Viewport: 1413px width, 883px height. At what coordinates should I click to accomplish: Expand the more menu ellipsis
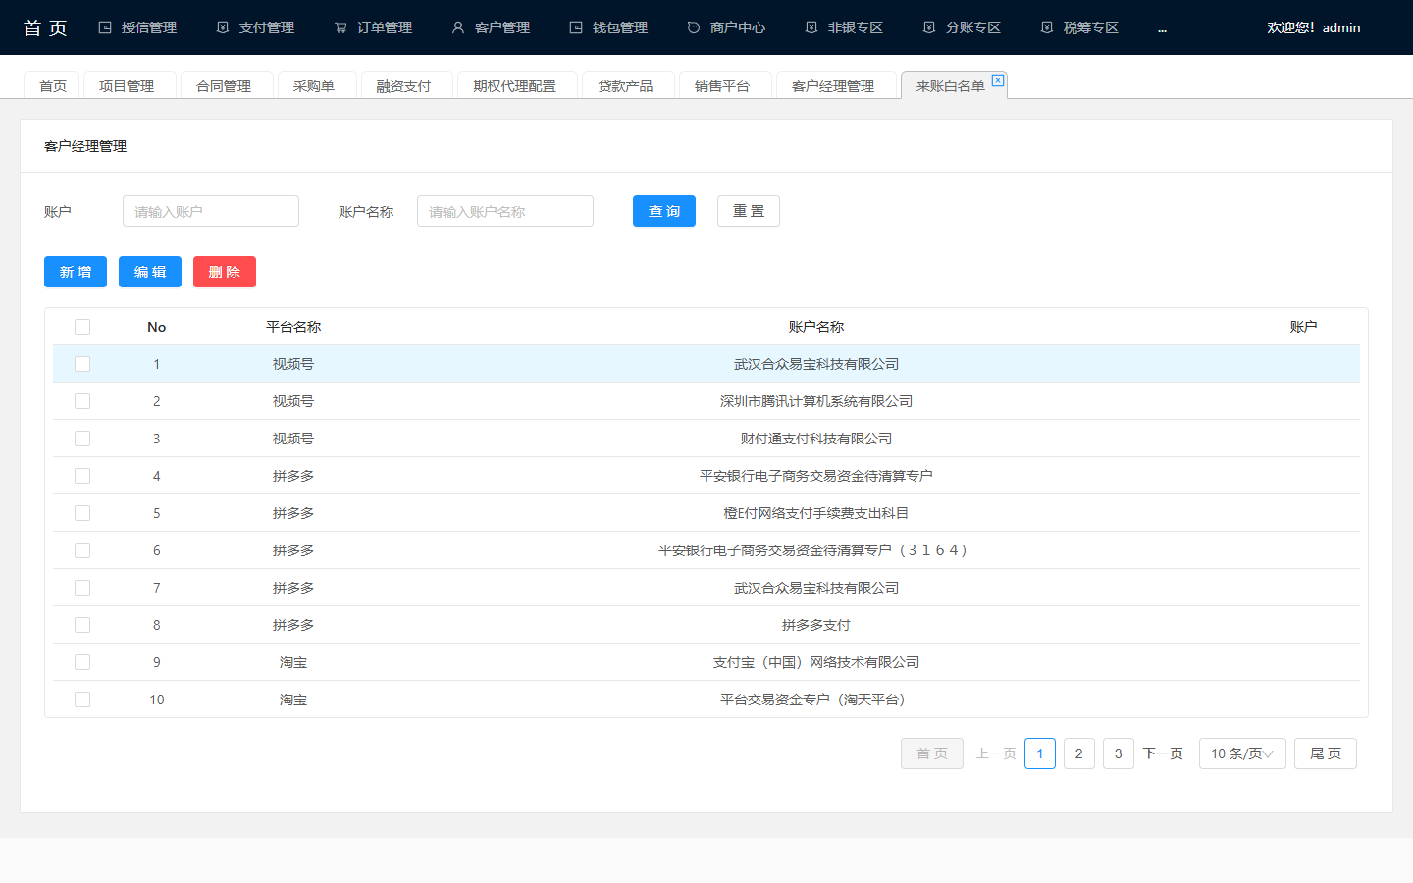coord(1162,28)
